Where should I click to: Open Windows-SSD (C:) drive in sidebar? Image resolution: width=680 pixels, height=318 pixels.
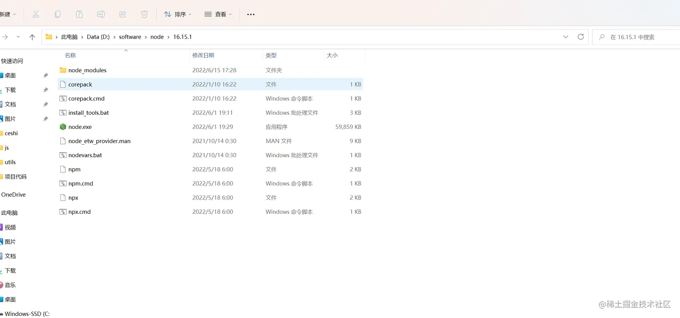pyautogui.click(x=27, y=314)
